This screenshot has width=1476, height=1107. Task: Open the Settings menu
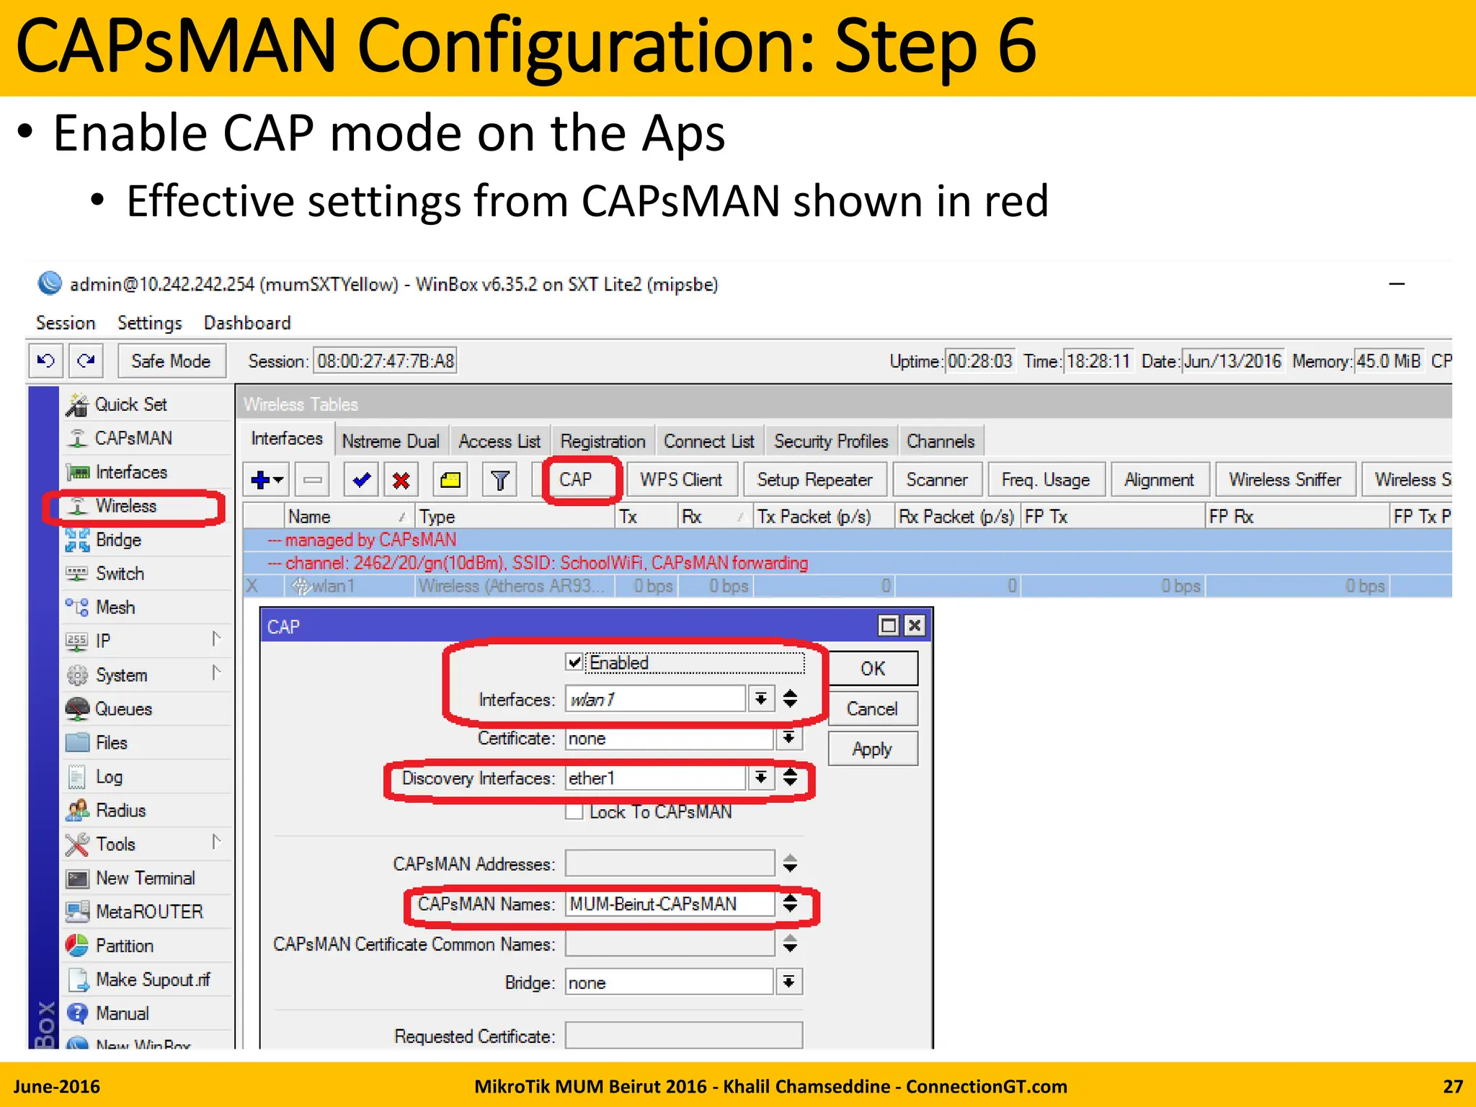click(149, 323)
